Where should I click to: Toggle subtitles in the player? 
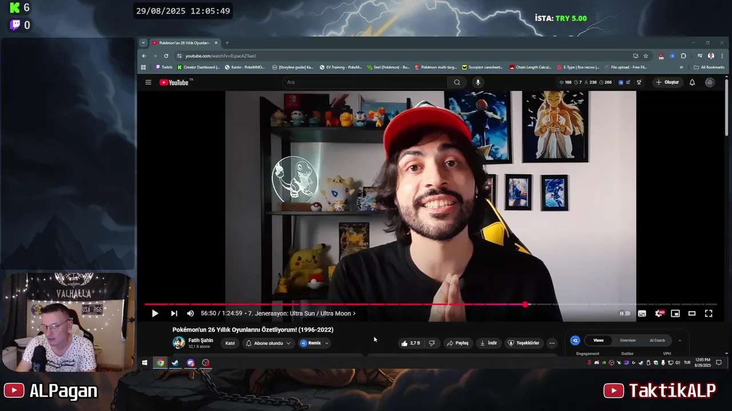642,313
